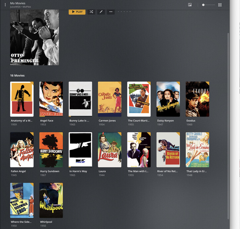The image size is (240, 229).
Task: Open the Carmen Jones poster
Action: click(x=110, y=99)
